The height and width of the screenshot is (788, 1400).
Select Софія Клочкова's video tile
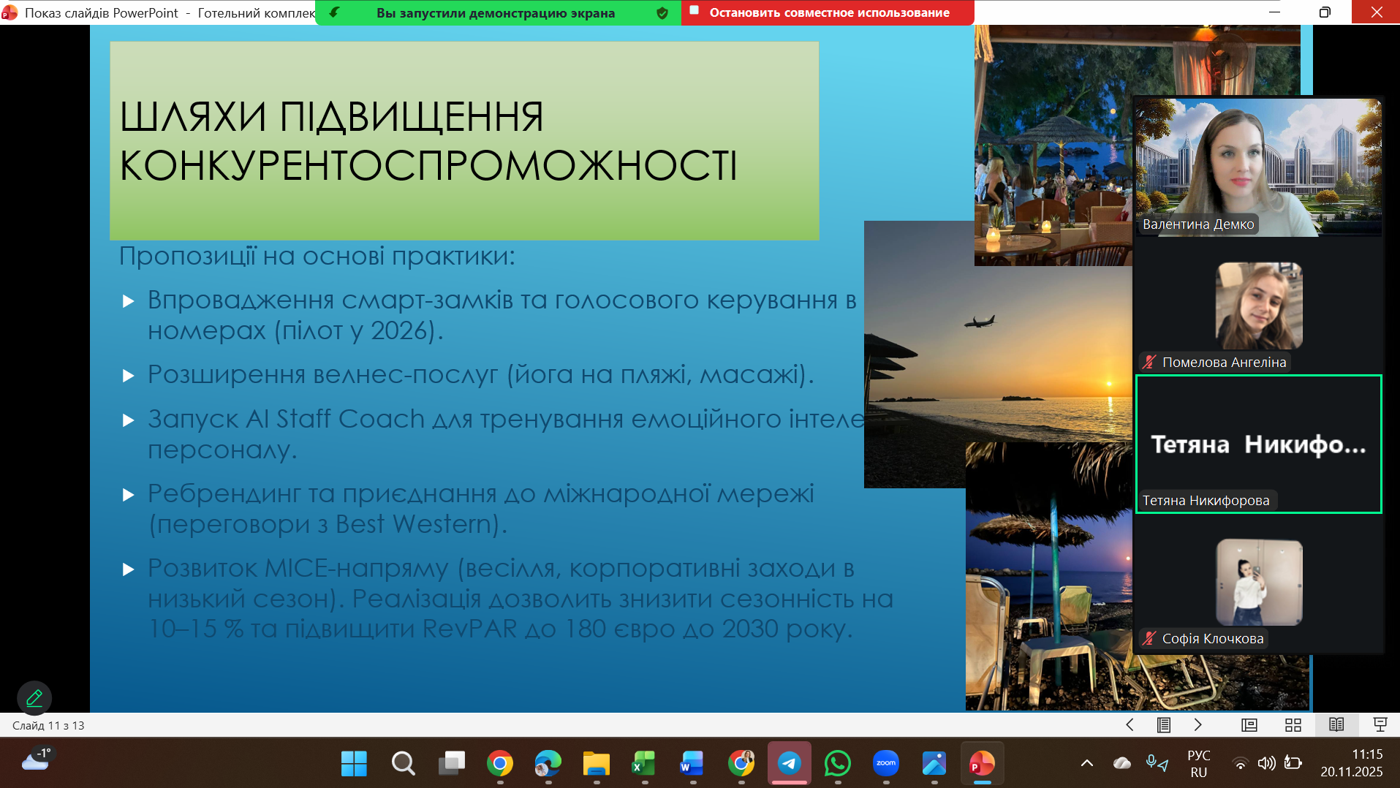coord(1258,582)
